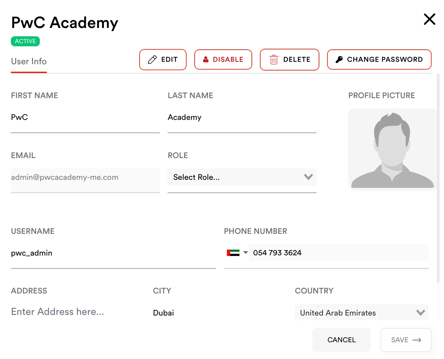Click the trash can icon on Delete
444x359 pixels.
click(x=274, y=60)
